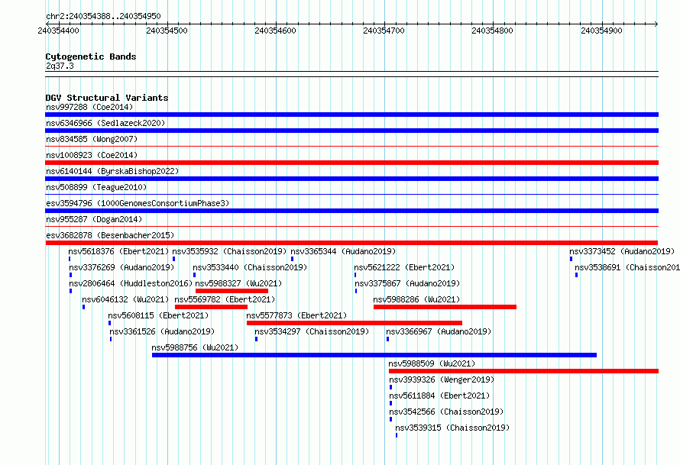Click the nsv997288 (Coe2014) variant label
680x465 pixels.
89,107
